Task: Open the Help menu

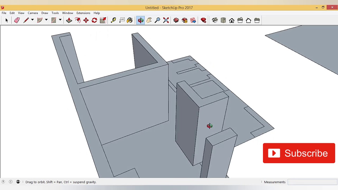Action: point(97,13)
